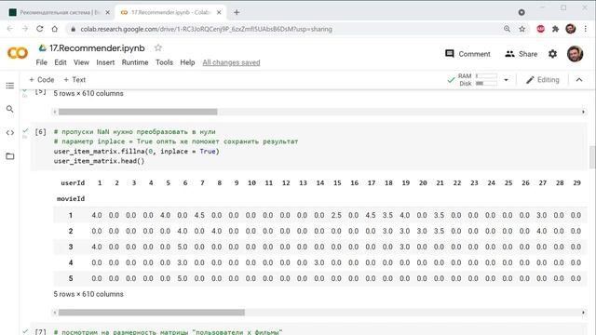Open the Chrome profile avatar
The height and width of the screenshot is (335, 596).
(x=571, y=29)
